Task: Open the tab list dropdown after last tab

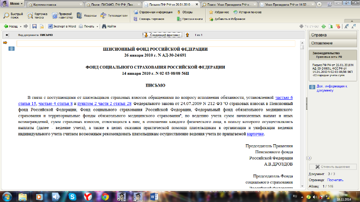Action: [x=319, y=4]
